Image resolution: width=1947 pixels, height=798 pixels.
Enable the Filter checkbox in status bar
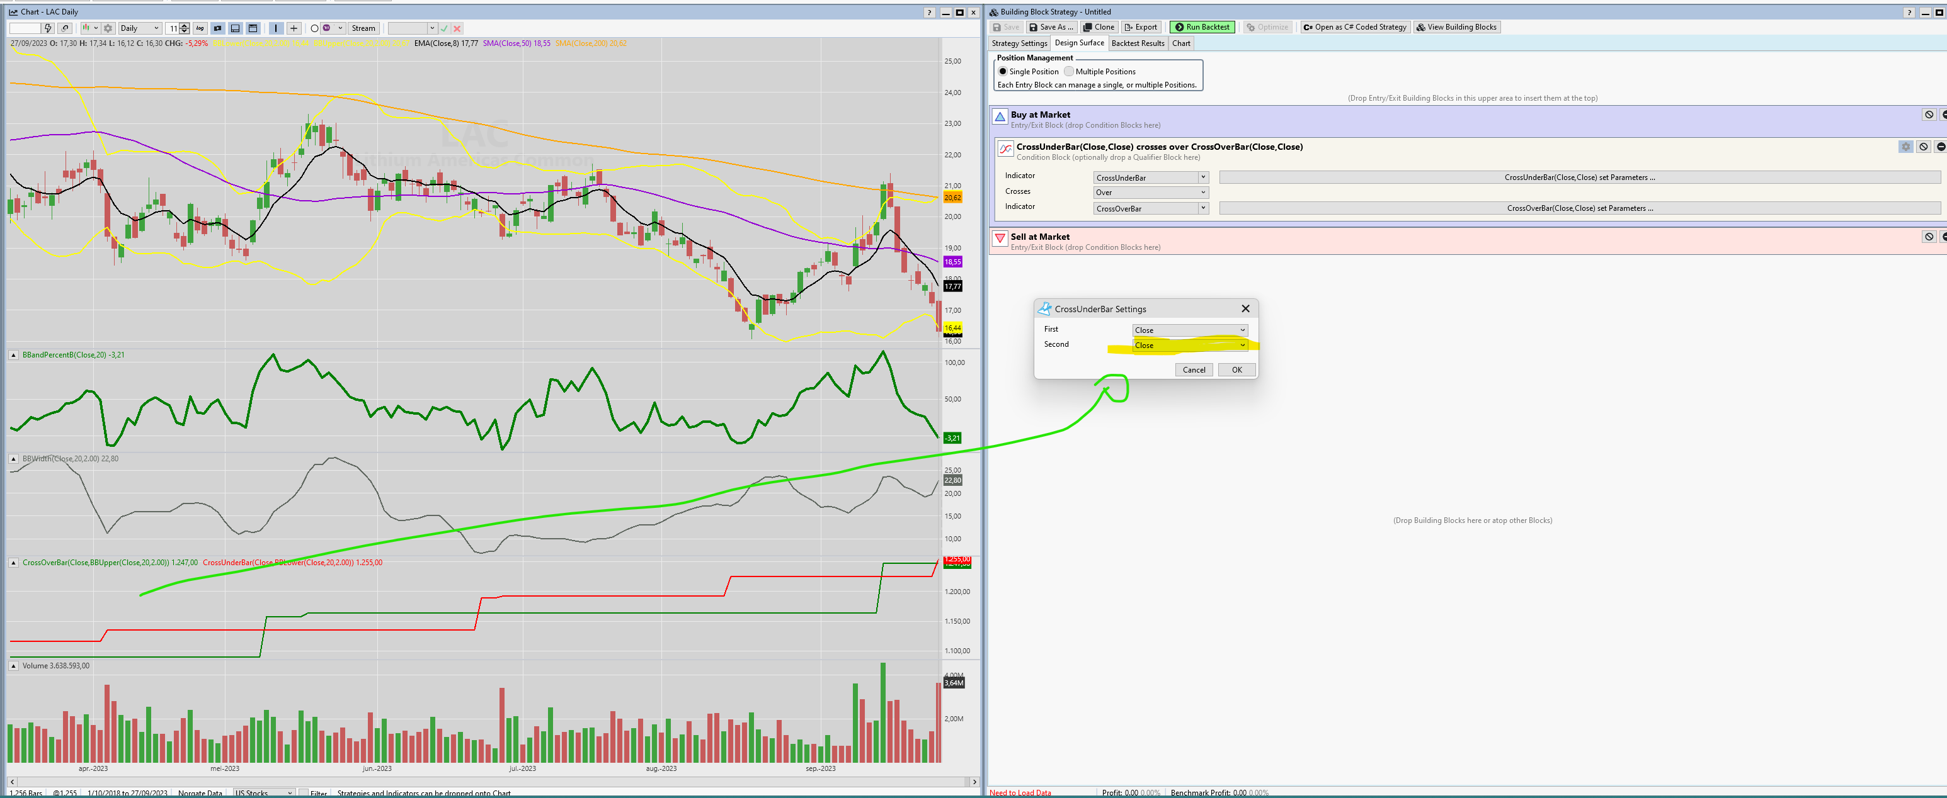click(x=304, y=793)
